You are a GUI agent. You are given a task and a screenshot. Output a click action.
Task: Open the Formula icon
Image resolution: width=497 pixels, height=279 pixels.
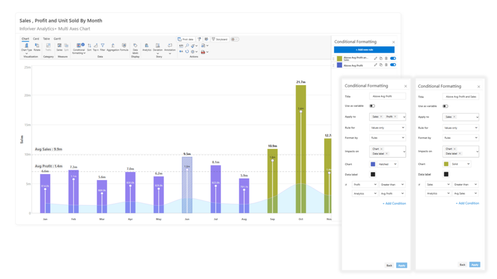(x=124, y=46)
